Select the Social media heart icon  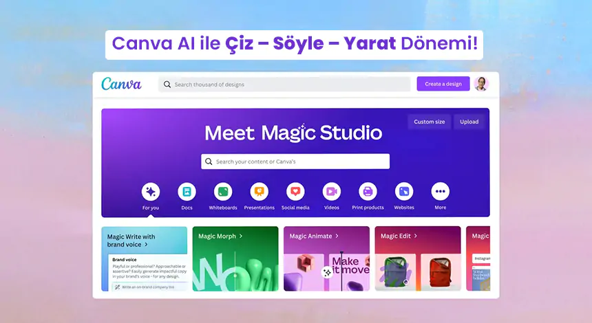tap(295, 192)
